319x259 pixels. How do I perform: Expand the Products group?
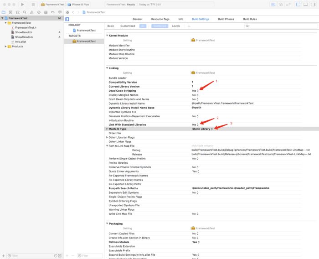tap(5, 47)
